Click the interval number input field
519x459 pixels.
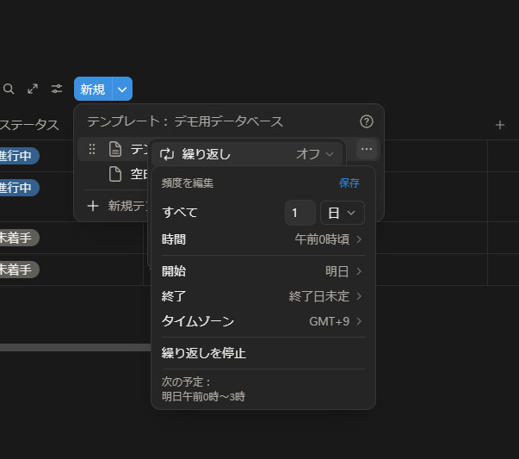tap(300, 213)
